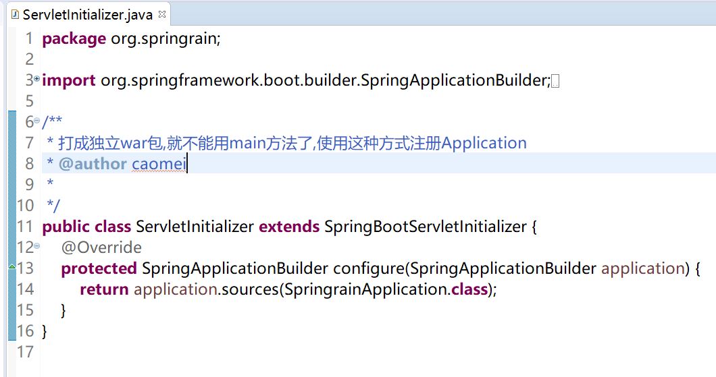Click the SpringBootServletInitializer superclass name

[424, 227]
